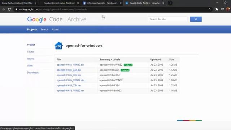Click the Google Code Archive logo

tap(57, 19)
